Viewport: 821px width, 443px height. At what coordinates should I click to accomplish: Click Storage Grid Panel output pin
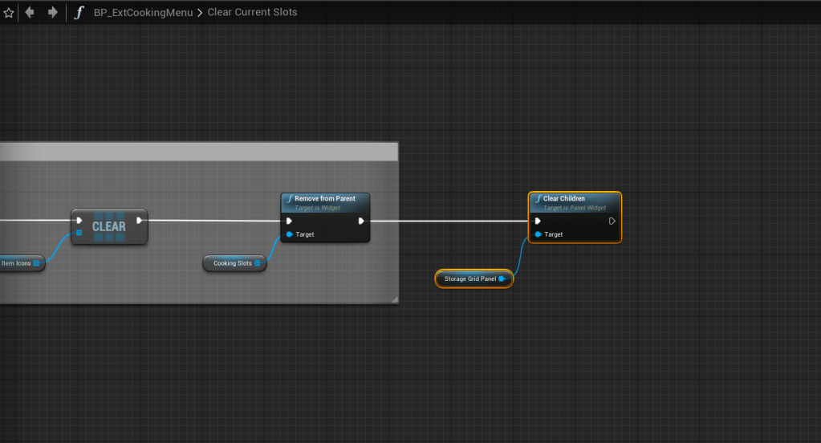coord(502,278)
